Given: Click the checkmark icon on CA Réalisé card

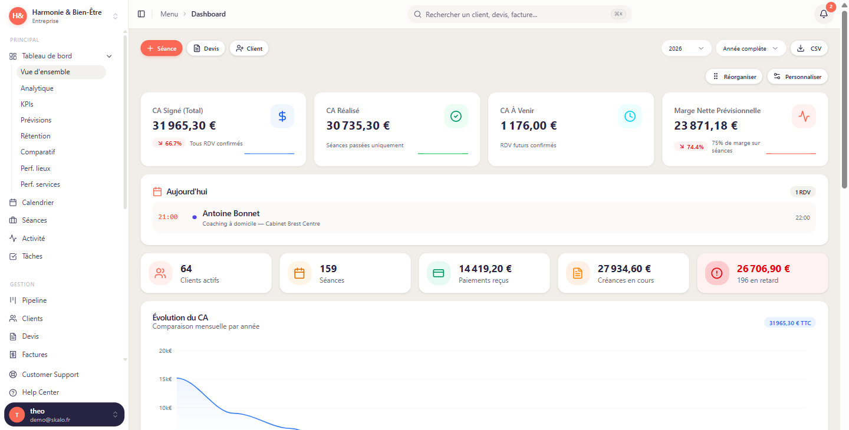Looking at the screenshot, I should (x=456, y=116).
